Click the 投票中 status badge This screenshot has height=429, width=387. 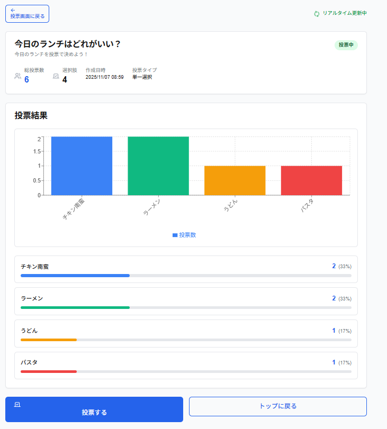coord(346,45)
